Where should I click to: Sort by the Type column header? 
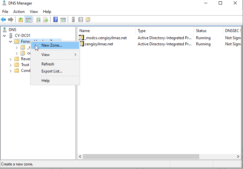(142, 31)
